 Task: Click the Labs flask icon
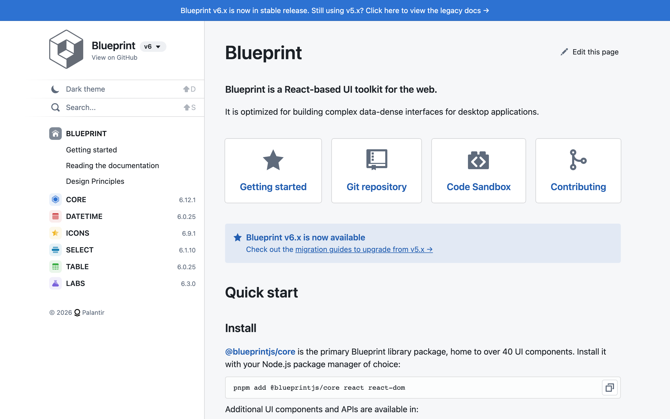click(x=55, y=284)
